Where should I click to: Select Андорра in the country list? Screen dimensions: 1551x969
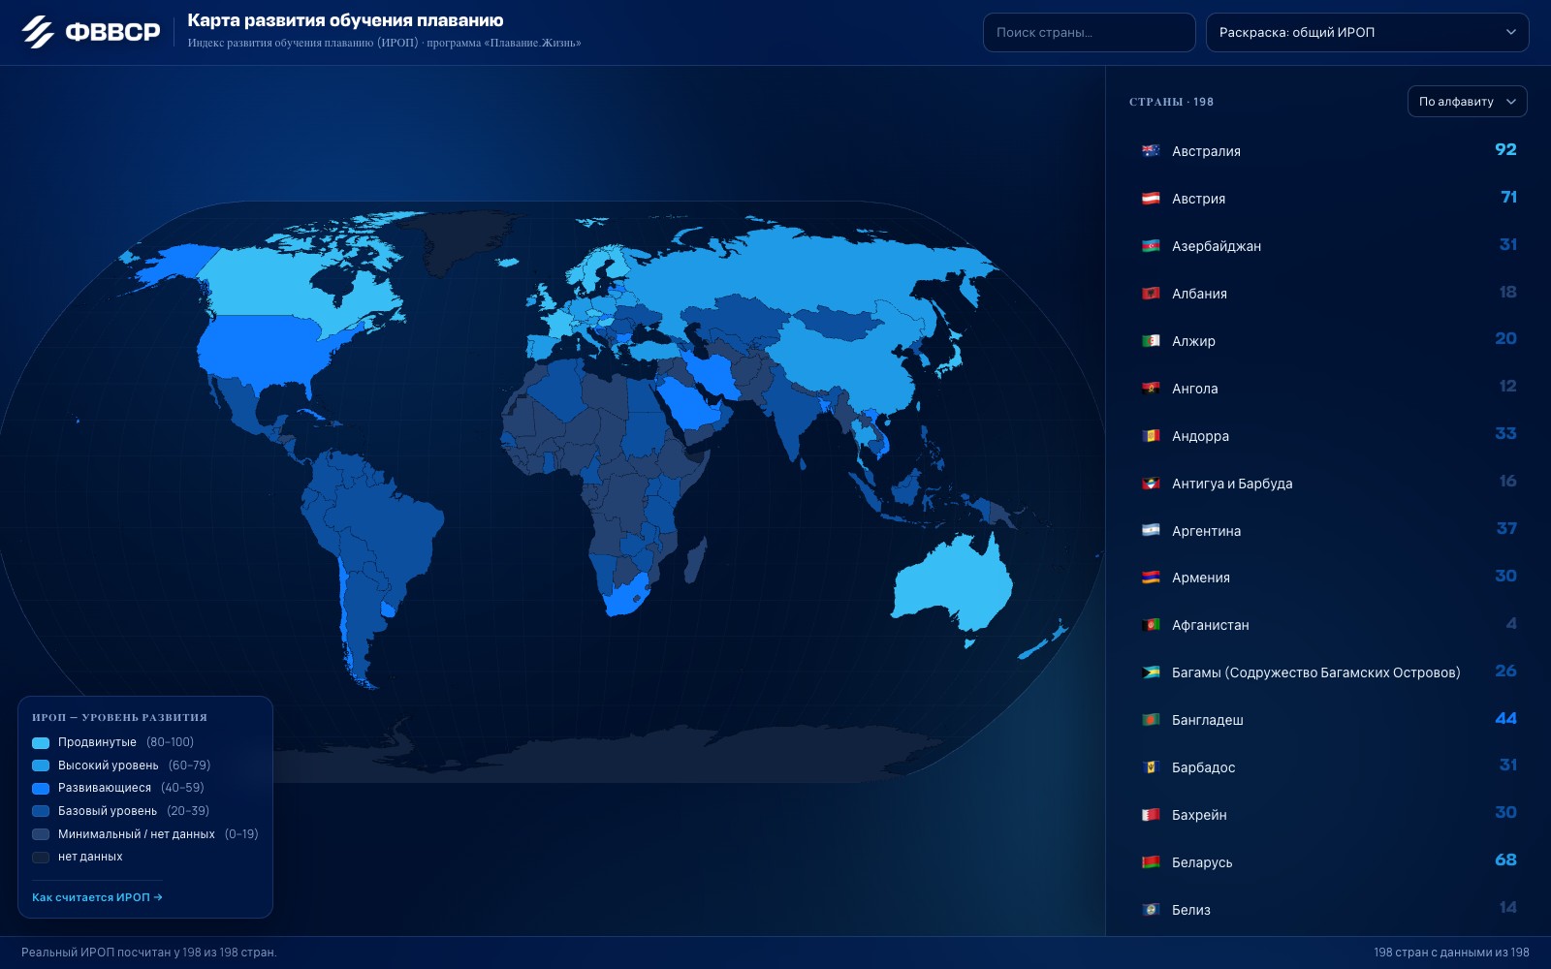point(1328,435)
